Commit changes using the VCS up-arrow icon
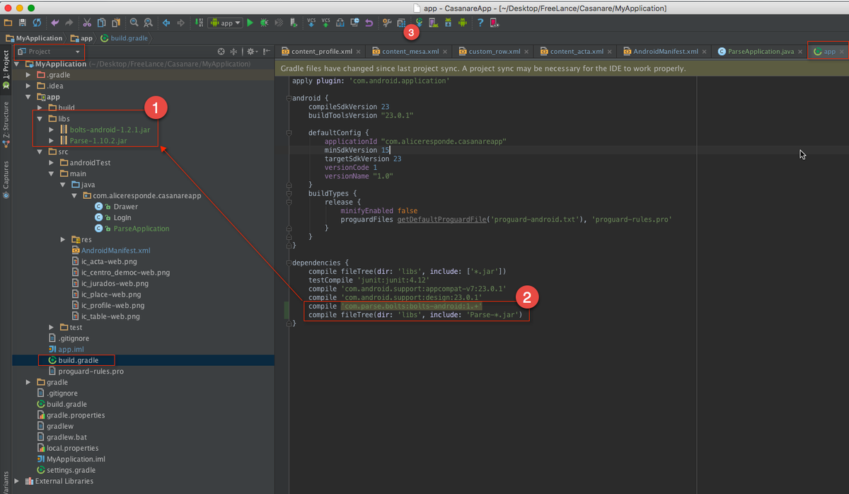This screenshot has width=849, height=494. (325, 23)
